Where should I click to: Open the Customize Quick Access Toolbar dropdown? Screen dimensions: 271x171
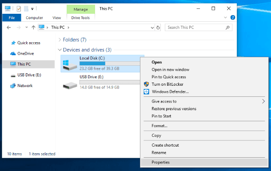pos(32,9)
